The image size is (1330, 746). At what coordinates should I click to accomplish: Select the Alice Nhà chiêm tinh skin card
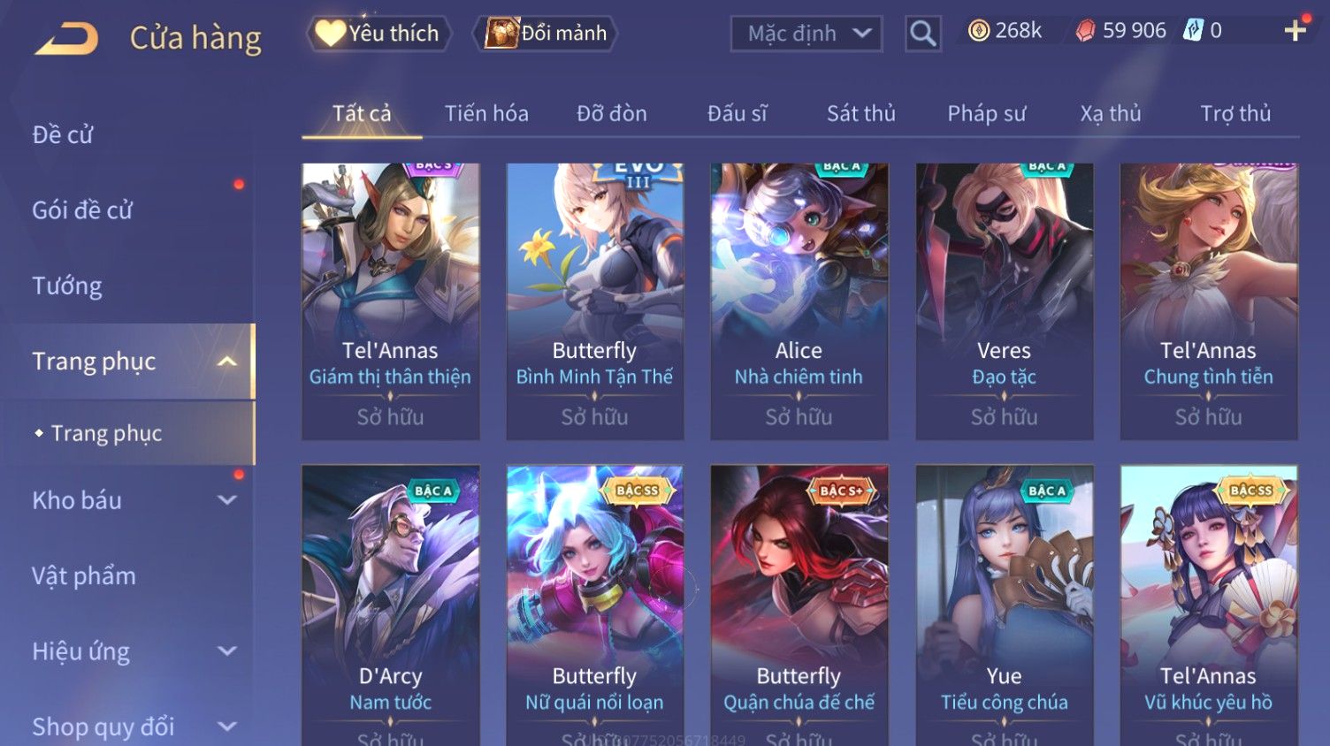click(799, 301)
